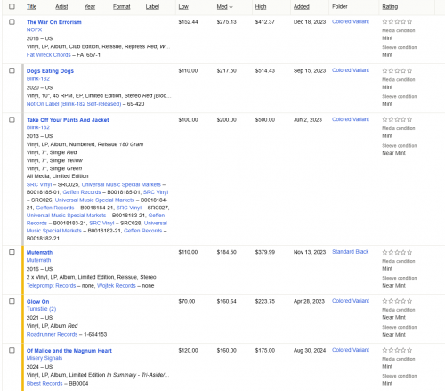Open Not On Label (Blink-182 Self-released) link
This screenshot has height=391, width=445.
tap(74, 104)
